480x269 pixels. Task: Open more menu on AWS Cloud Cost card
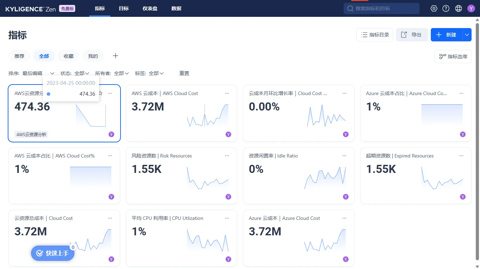(x=227, y=93)
